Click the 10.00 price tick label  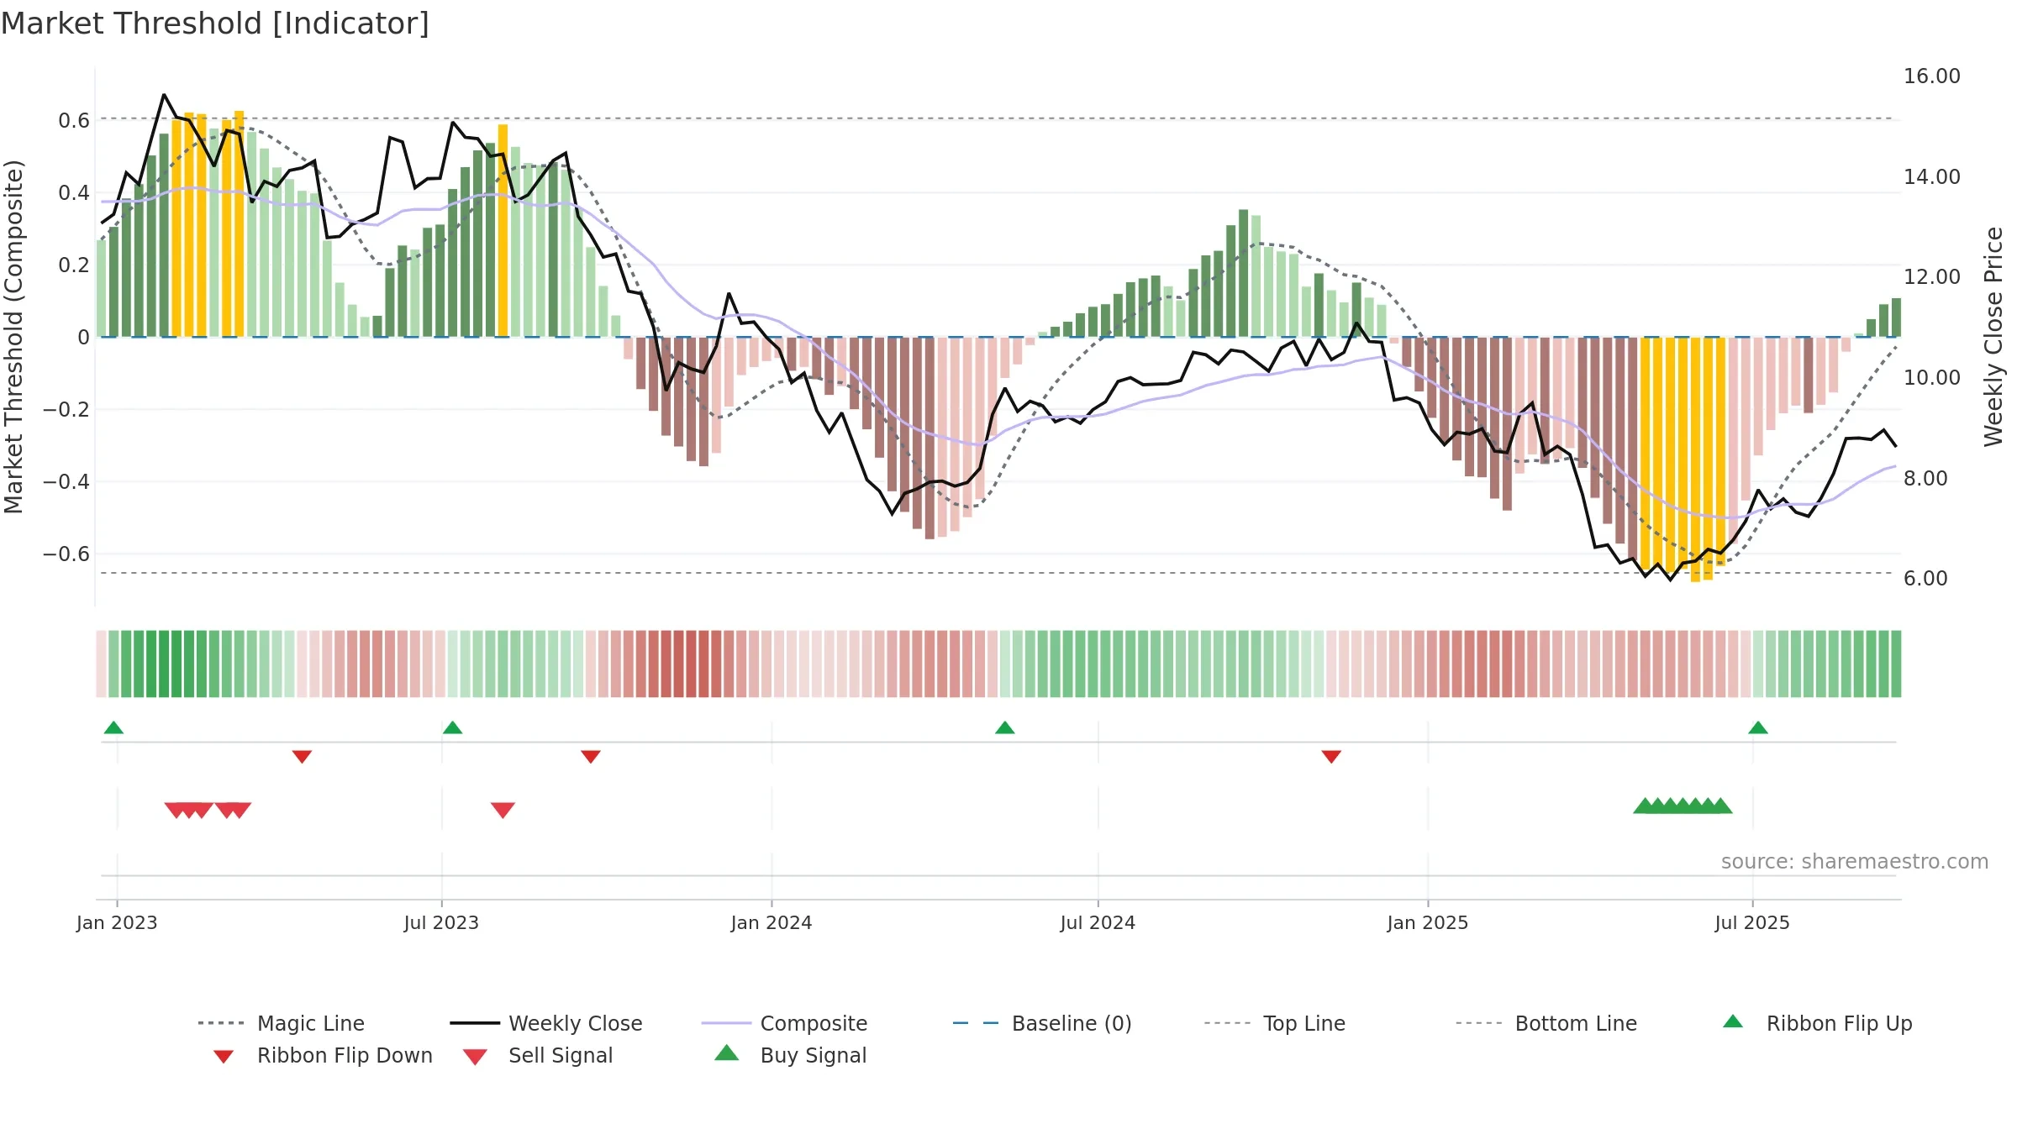[x=1932, y=378]
